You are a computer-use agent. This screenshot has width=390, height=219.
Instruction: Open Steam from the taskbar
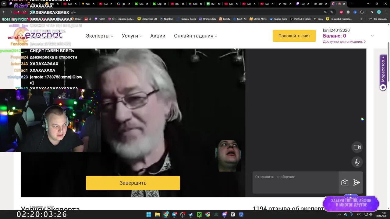click(191, 214)
